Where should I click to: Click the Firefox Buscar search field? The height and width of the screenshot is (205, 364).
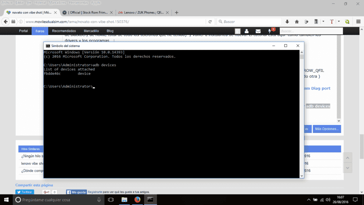[x=249, y=21]
